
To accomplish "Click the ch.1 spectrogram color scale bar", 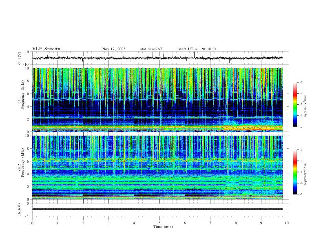I will pyautogui.click(x=295, y=105).
